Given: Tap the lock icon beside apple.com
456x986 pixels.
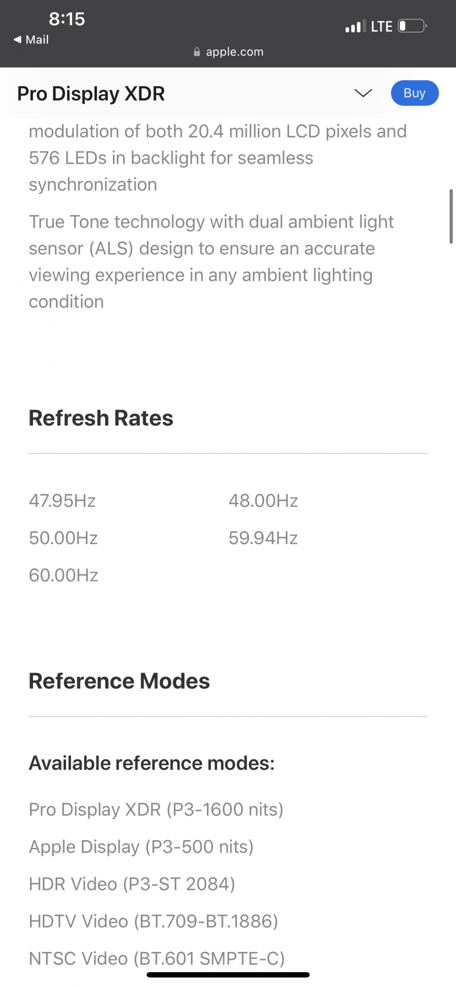Looking at the screenshot, I should pos(197,52).
